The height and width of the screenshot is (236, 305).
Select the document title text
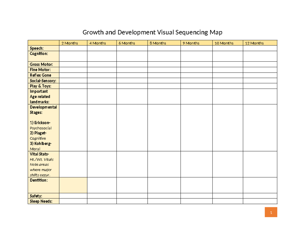pyautogui.click(x=152, y=32)
